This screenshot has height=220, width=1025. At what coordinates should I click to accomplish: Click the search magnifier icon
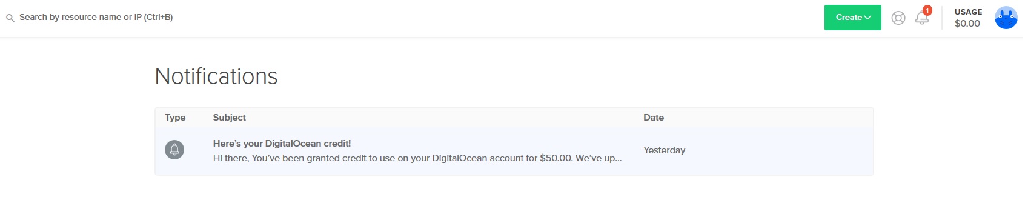coord(10,18)
